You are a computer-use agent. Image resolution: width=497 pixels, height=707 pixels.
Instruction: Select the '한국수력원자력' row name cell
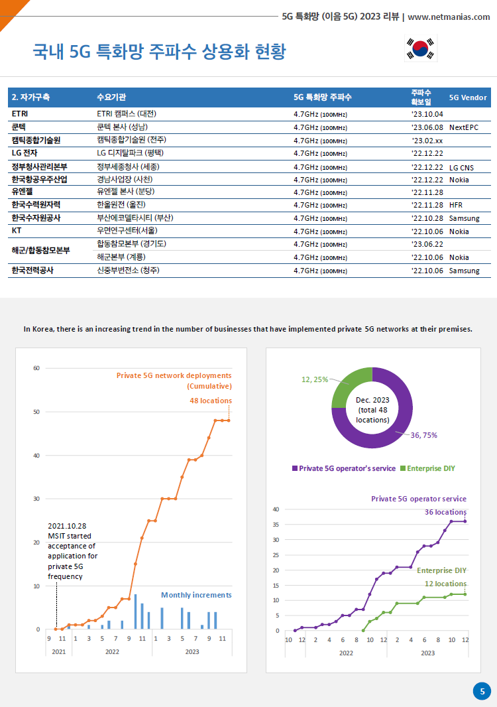[36, 205]
